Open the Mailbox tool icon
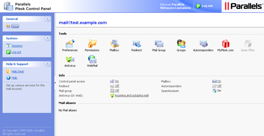The image size is (264, 136). (115, 44)
